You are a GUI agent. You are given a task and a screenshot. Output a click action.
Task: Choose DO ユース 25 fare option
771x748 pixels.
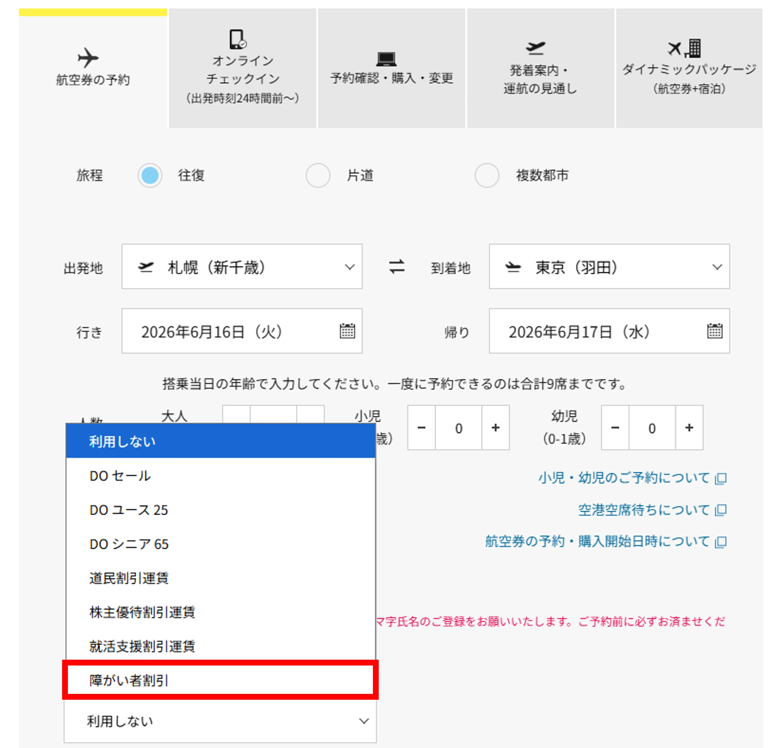221,510
